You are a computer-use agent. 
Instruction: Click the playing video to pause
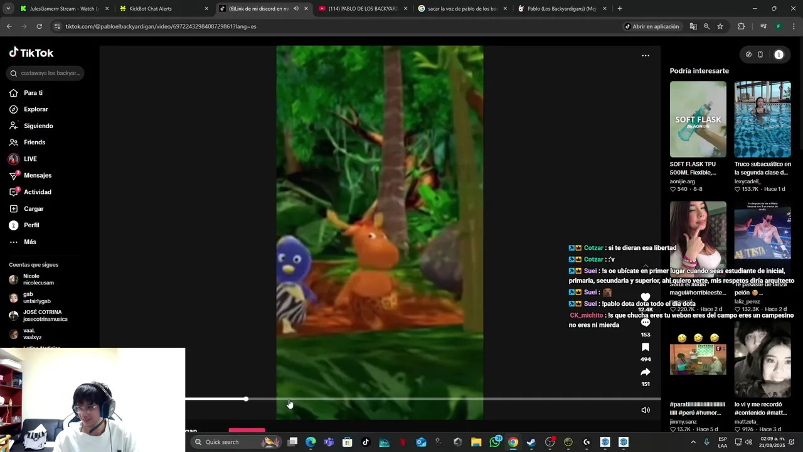[380, 232]
